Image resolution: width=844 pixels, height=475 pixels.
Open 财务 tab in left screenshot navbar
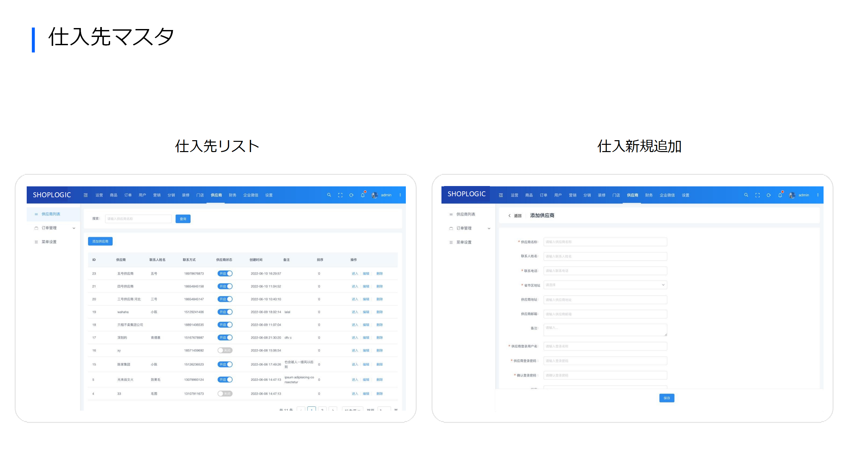pos(232,195)
